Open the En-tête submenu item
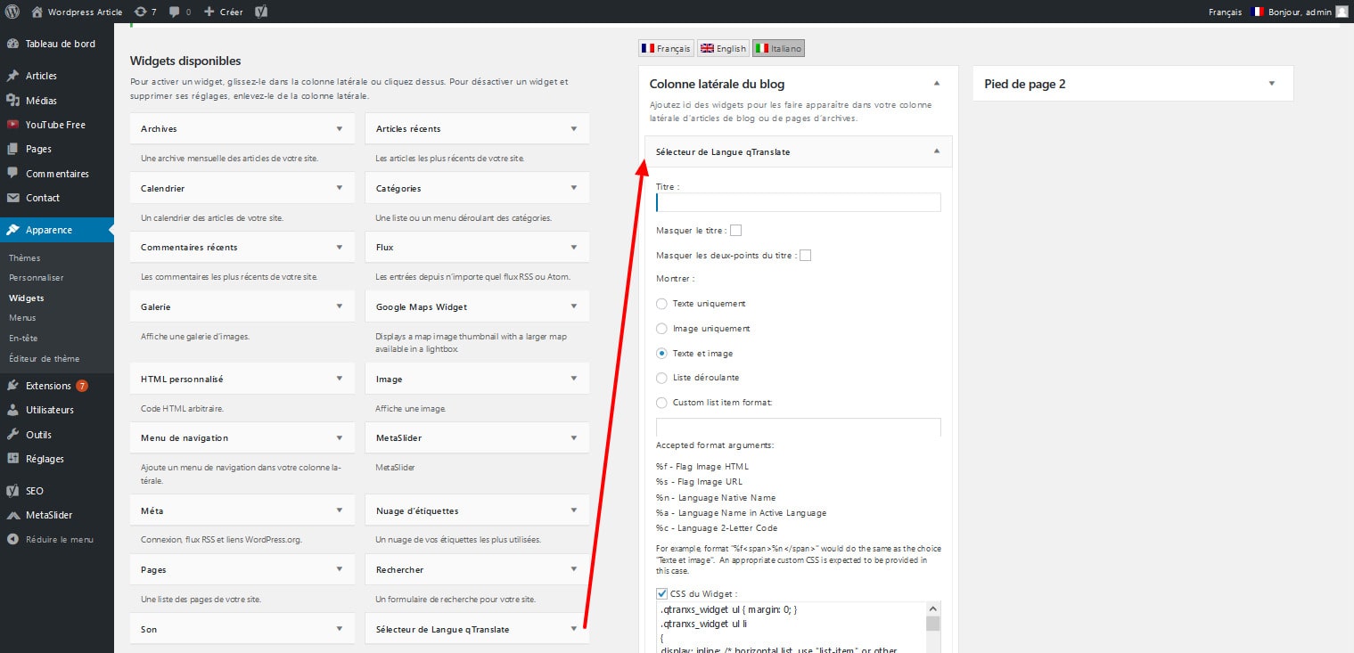This screenshot has width=1354, height=653. [23, 339]
